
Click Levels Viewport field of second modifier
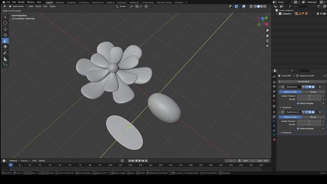[x=309, y=121]
